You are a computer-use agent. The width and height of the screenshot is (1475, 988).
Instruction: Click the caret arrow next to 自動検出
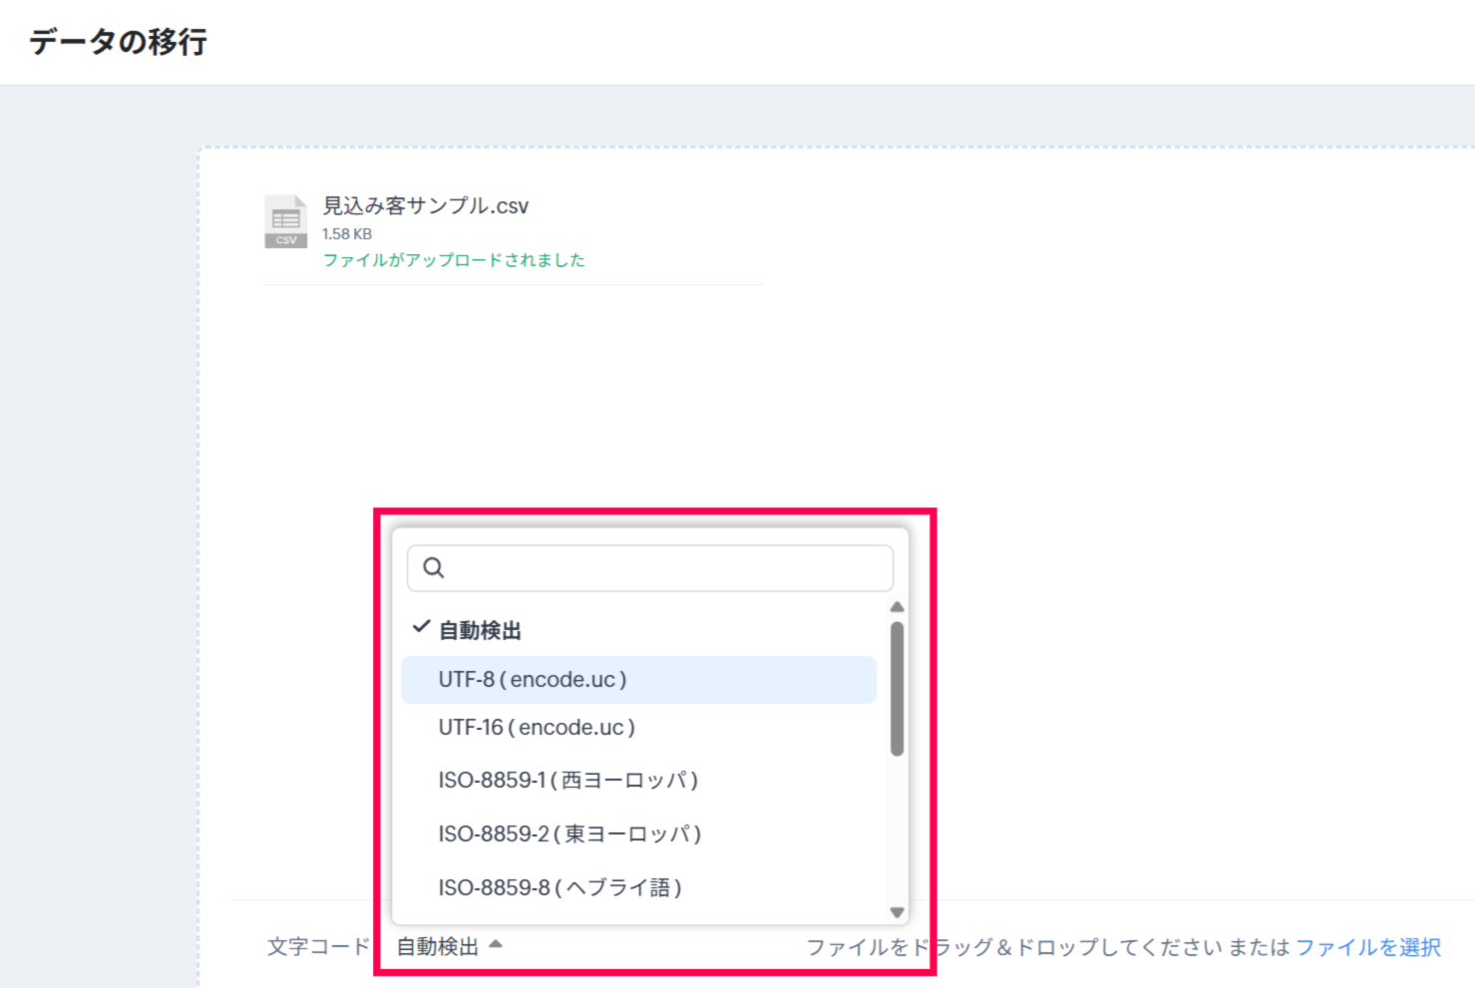pos(496,944)
